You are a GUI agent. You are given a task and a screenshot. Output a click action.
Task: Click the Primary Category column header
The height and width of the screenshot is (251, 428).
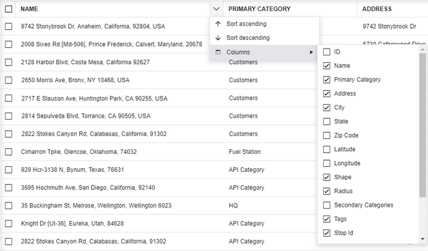(259, 9)
